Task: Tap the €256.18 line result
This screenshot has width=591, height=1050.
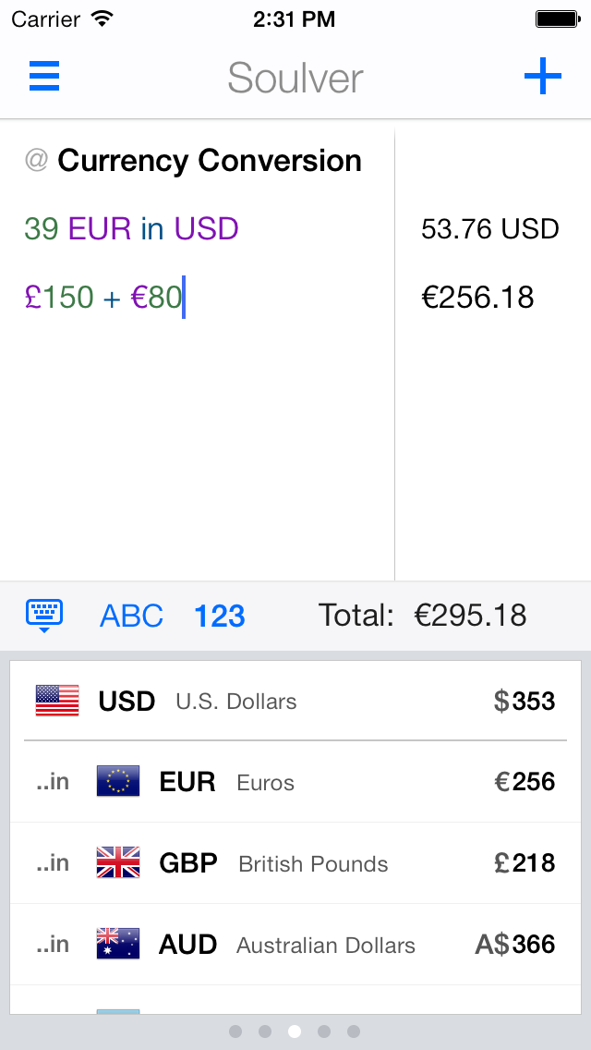Action: 477,298
